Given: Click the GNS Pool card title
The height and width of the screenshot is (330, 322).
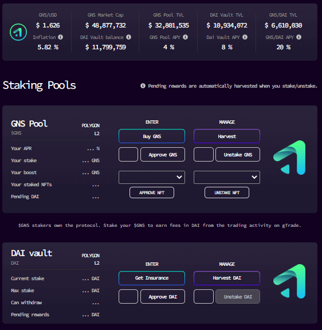Looking at the screenshot, I should [x=29, y=124].
